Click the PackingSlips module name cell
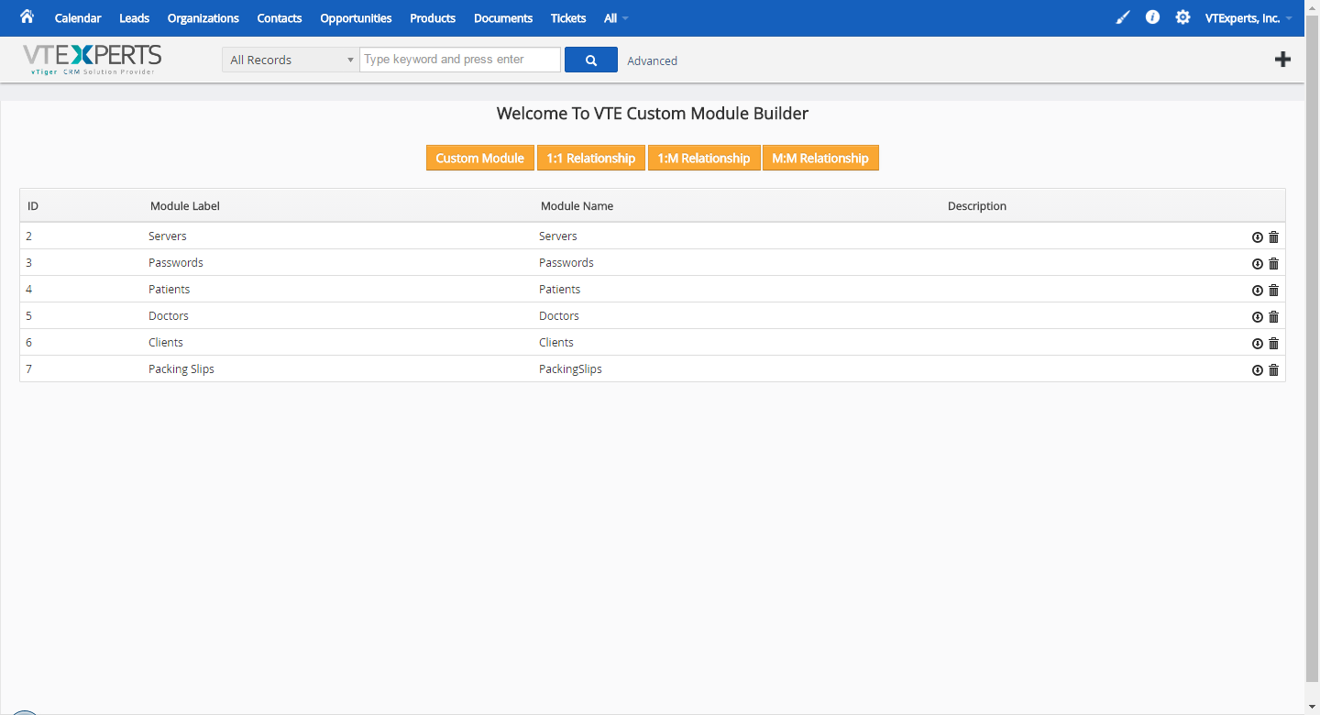Screen dimensions: 1320x715 coord(570,369)
